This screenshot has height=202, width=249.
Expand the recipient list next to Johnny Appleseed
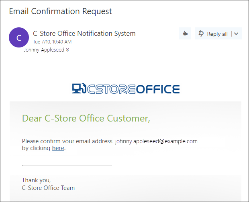[67, 50]
